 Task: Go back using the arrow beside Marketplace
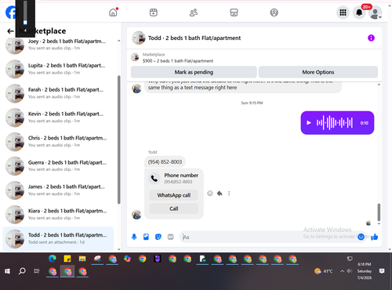point(10,31)
